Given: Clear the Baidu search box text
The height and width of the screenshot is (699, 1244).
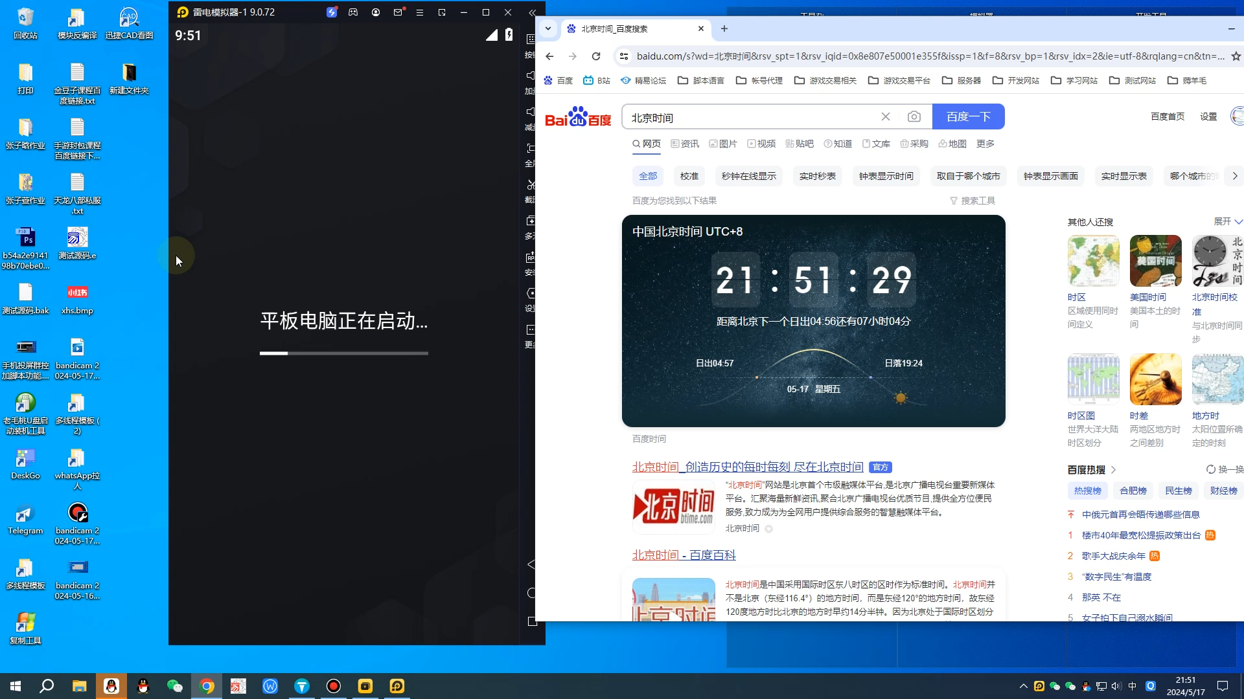Looking at the screenshot, I should [x=886, y=116].
